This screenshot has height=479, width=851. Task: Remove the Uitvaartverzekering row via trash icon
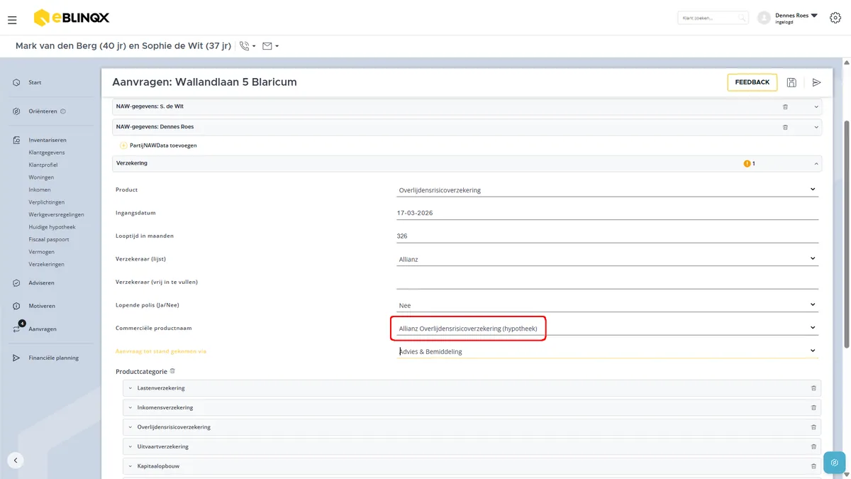813,446
